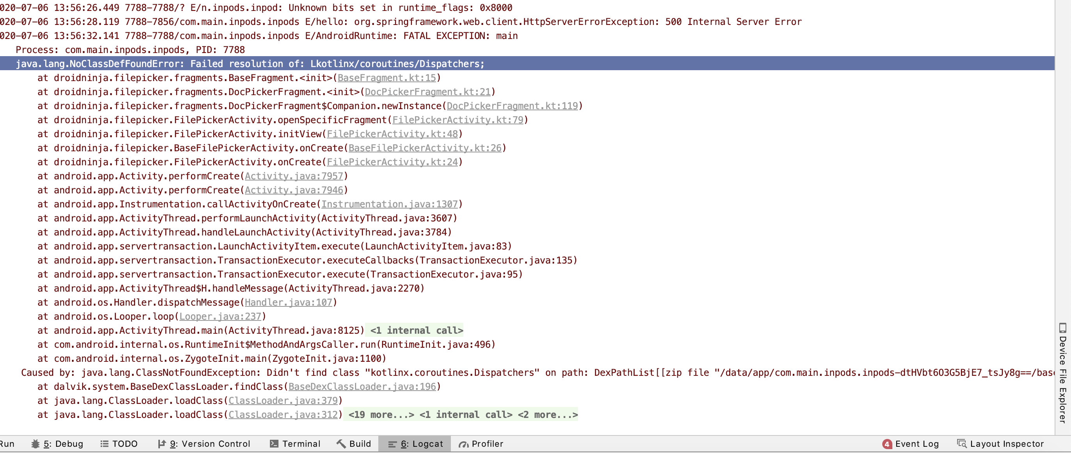Viewport: 1071px width, 453px height.
Task: Show the Event Log notifications
Action: pyautogui.click(x=911, y=443)
